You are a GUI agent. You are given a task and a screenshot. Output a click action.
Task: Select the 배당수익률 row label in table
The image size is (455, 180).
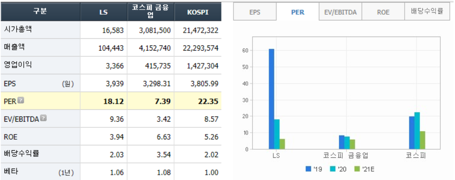point(22,154)
